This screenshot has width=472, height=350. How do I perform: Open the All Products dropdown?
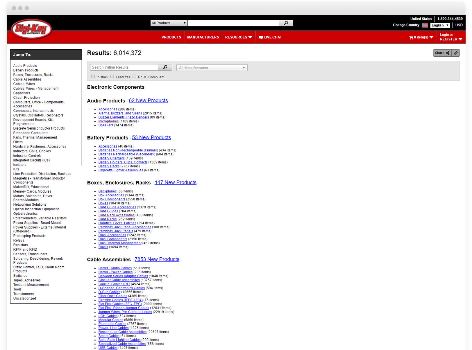pos(169,23)
